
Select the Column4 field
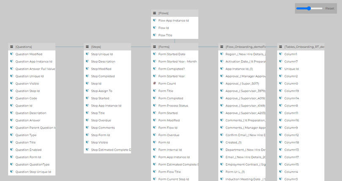click(301, 172)
